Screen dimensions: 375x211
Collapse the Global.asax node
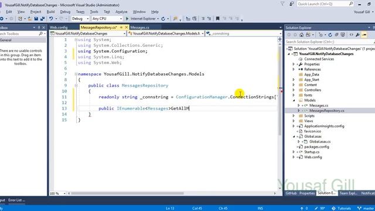(294, 137)
